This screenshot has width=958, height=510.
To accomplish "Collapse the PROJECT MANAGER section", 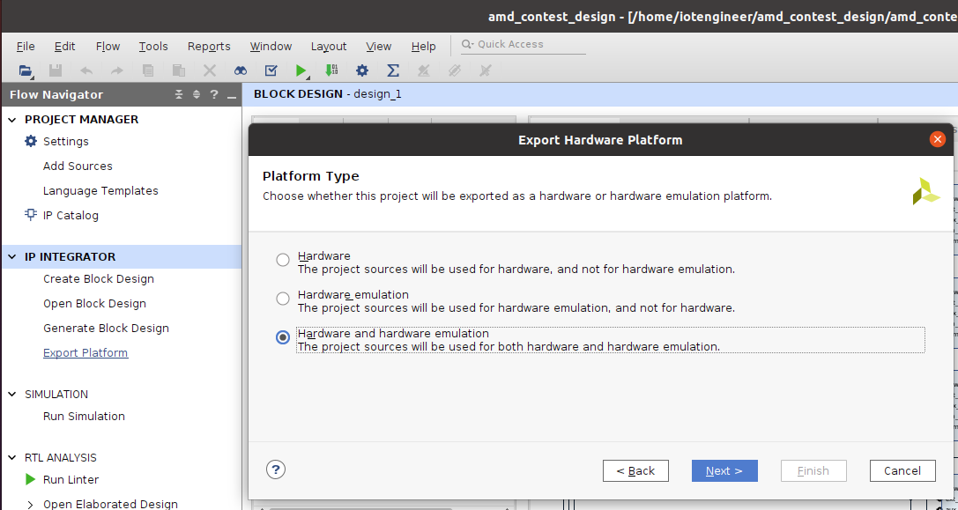I will [12, 120].
